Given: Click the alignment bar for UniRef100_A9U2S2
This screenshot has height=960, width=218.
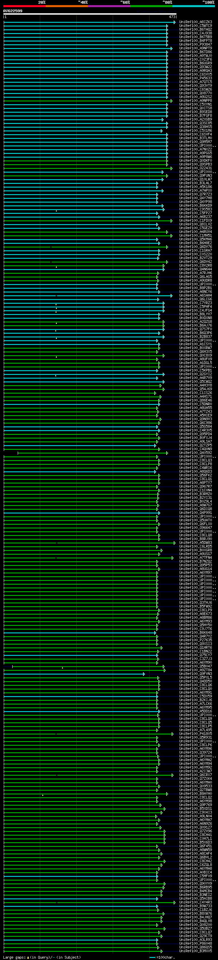Looking at the screenshot, I should tap(86, 97).
